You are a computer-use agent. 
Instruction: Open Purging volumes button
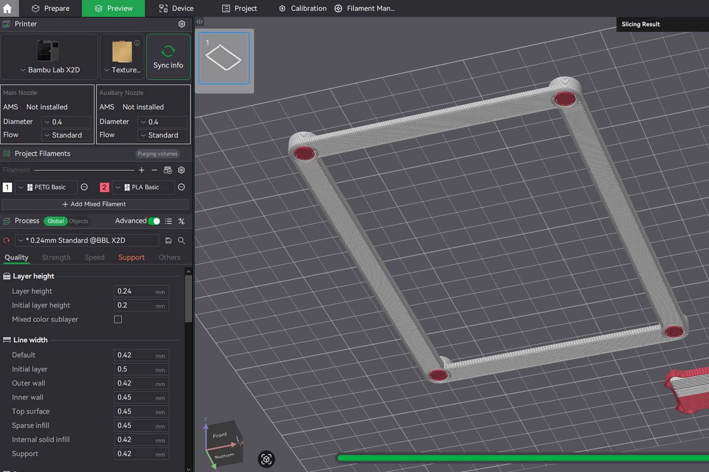(x=157, y=154)
